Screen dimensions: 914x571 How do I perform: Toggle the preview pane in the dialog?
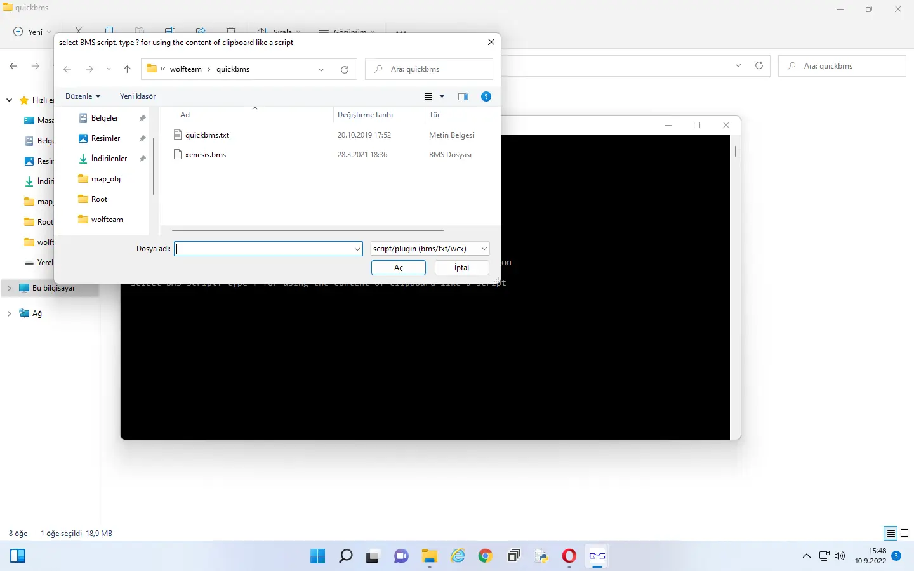pyautogui.click(x=464, y=96)
